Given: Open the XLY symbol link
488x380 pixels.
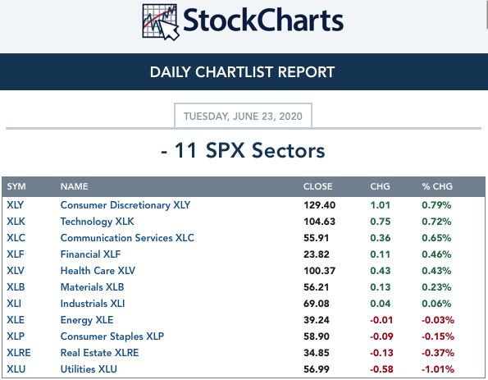Looking at the screenshot, I should pyautogui.click(x=16, y=205).
